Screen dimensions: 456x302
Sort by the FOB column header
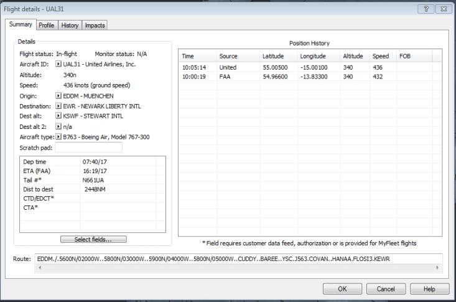[x=415, y=56]
